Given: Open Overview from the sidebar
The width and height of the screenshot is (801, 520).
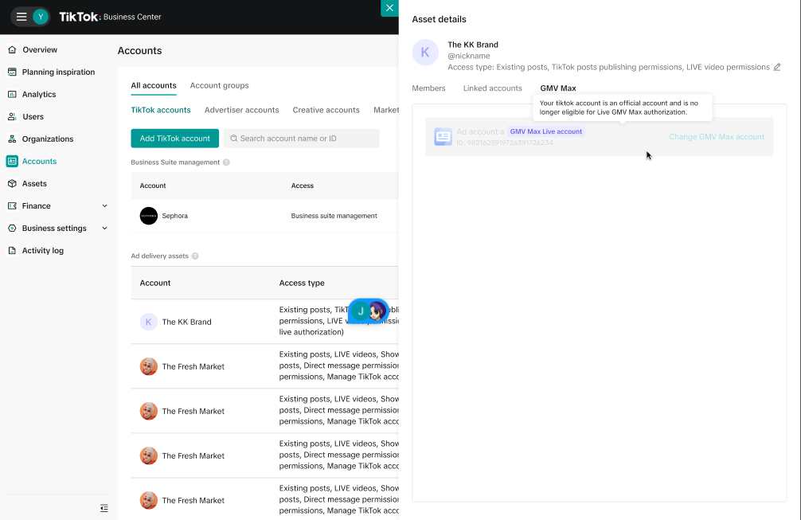Looking at the screenshot, I should pos(40,50).
